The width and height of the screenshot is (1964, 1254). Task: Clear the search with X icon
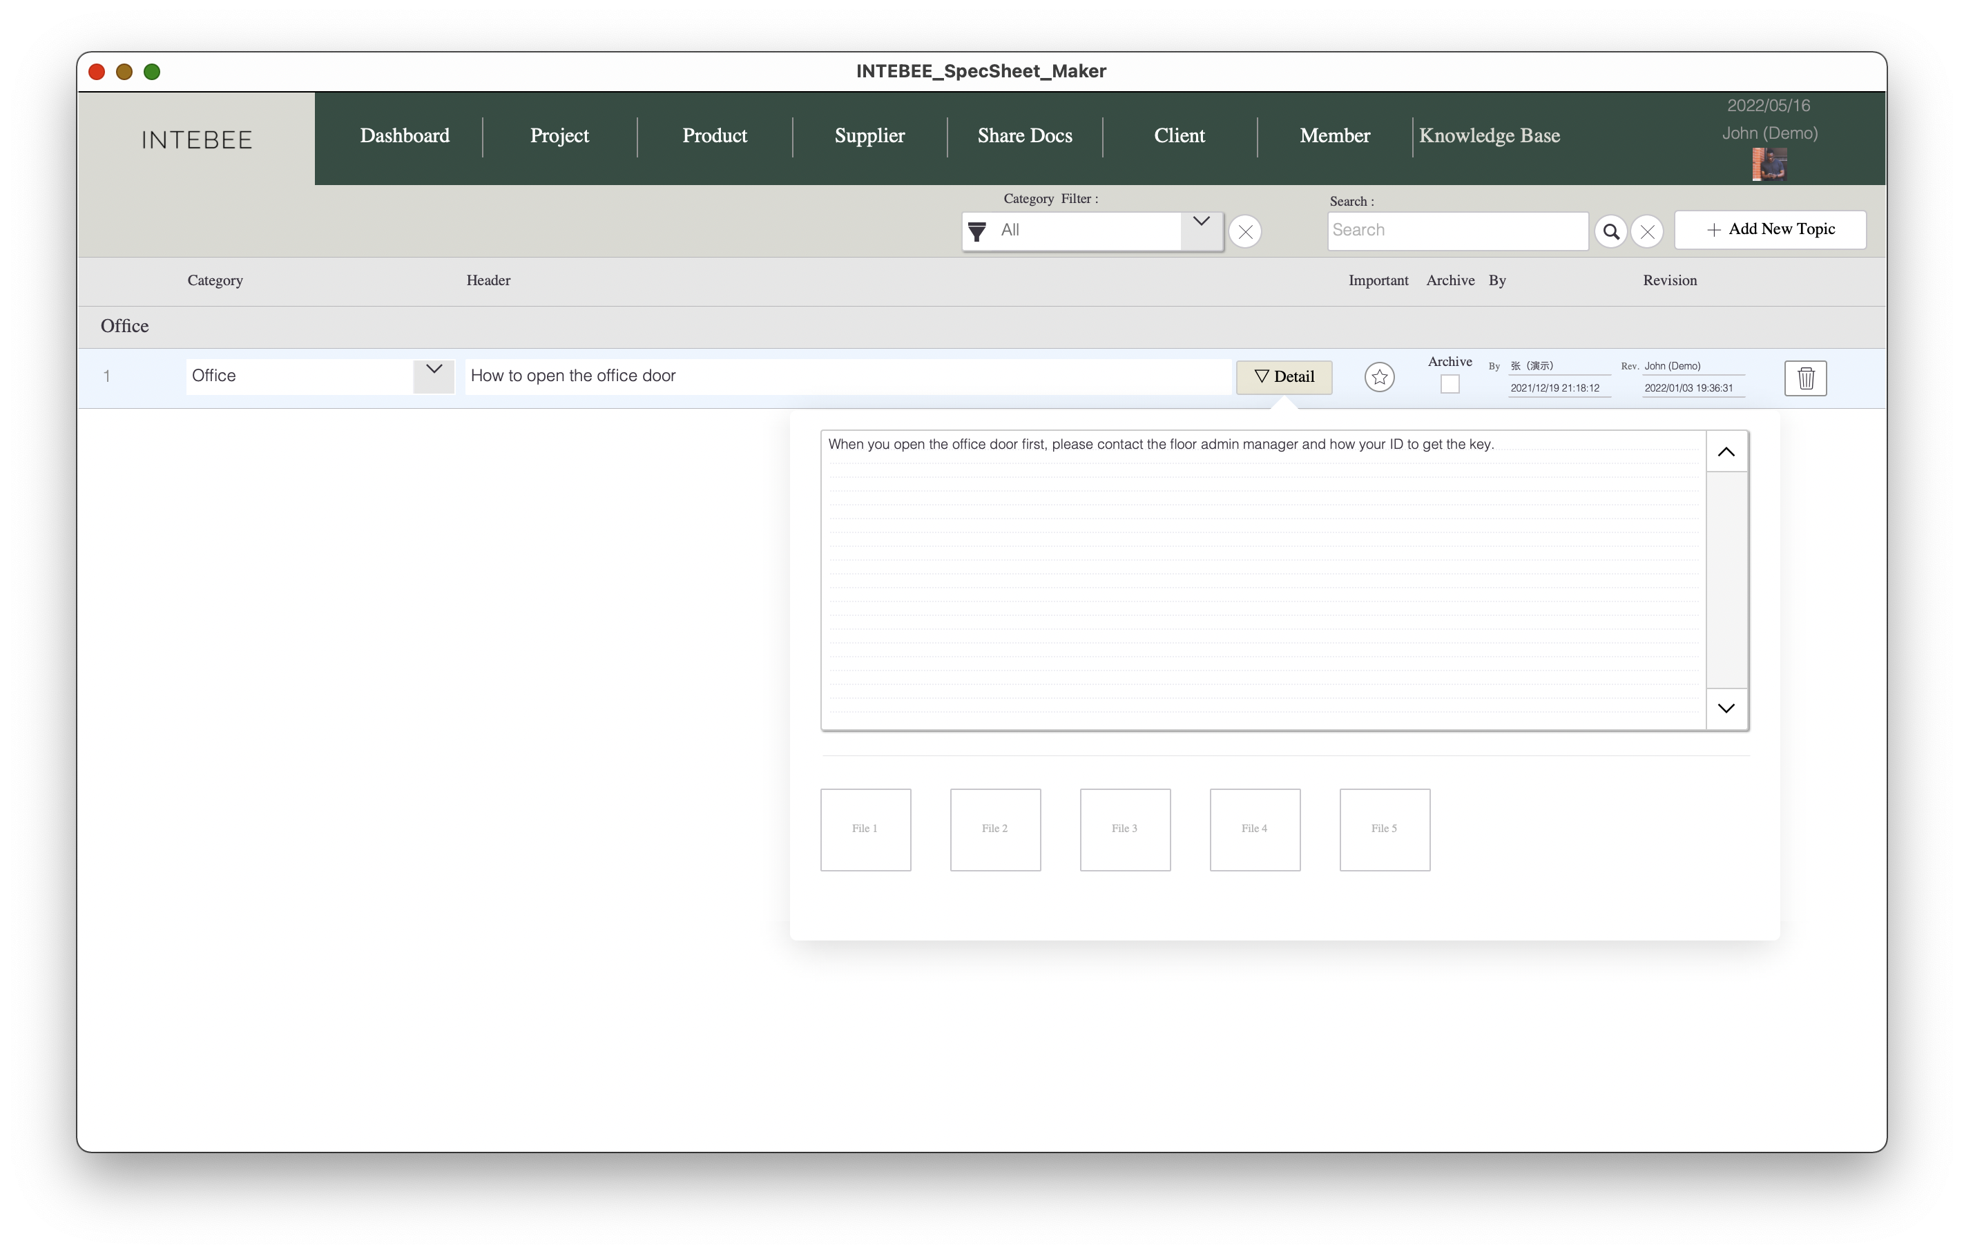pyautogui.click(x=1647, y=231)
